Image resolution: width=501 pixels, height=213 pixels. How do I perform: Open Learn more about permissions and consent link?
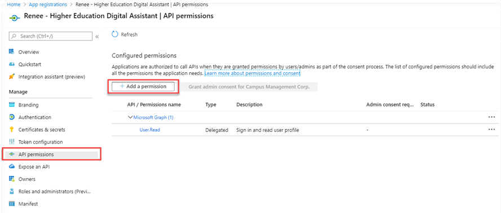coord(252,73)
